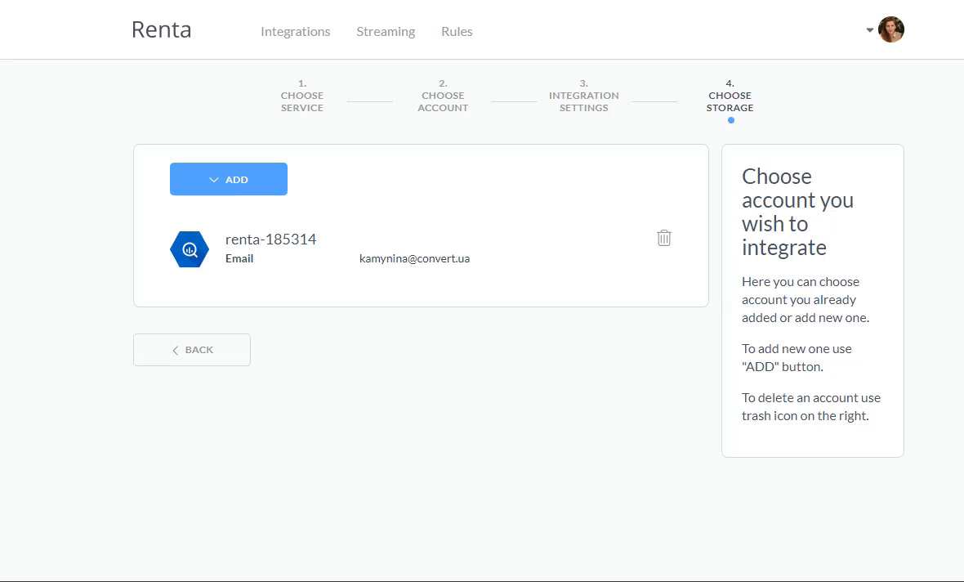Click 'Choose account you wish to integrate' heading

797,212
